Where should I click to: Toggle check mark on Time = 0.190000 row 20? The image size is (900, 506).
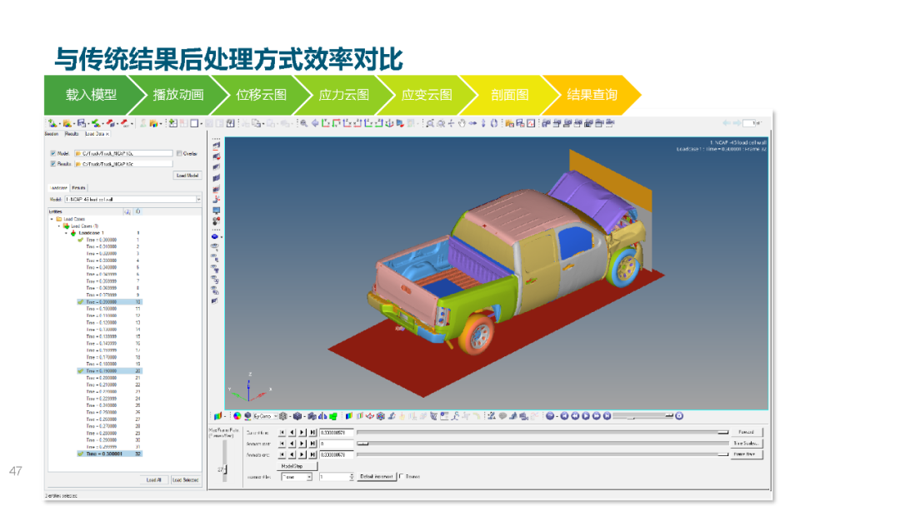point(80,370)
